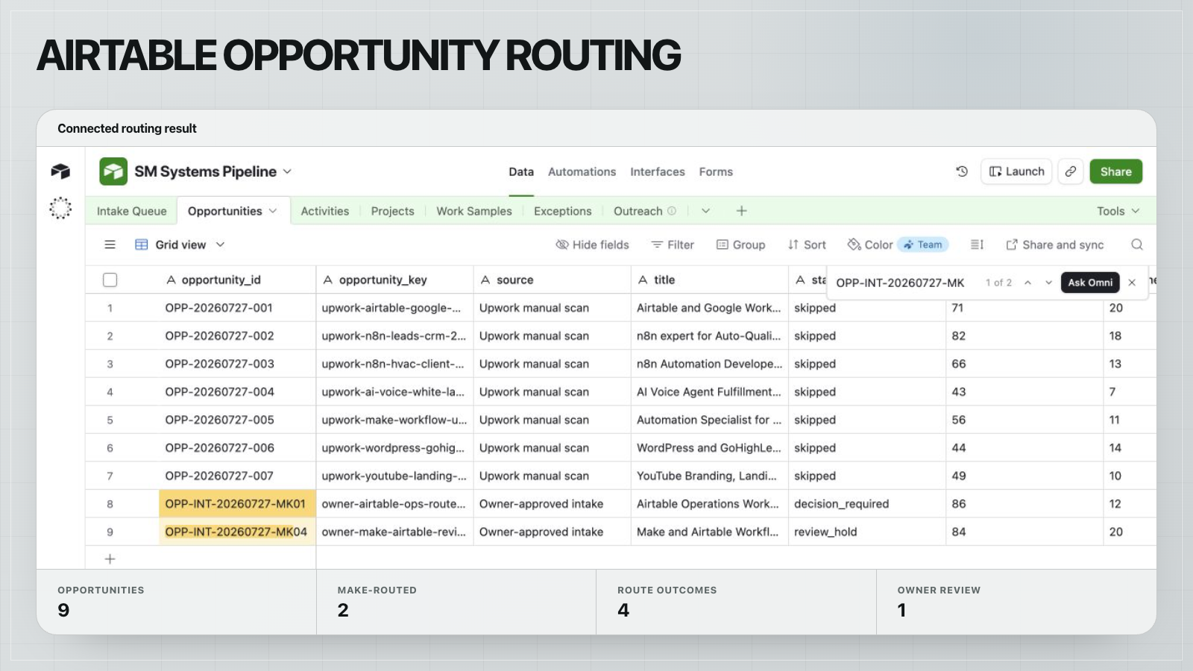
Task: Select title cell AI Voice Agent Fulfillment...
Action: [709, 391]
